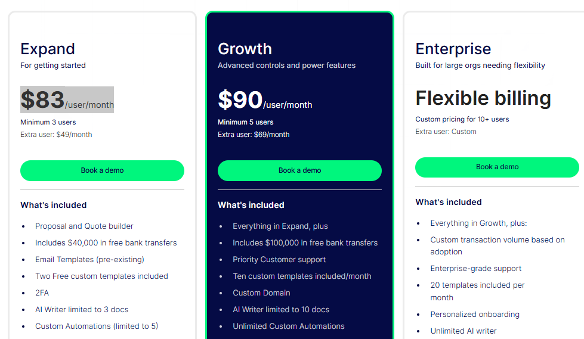The height and width of the screenshot is (339, 584).
Task: Click the Flexible billing heading
Action: 483,98
